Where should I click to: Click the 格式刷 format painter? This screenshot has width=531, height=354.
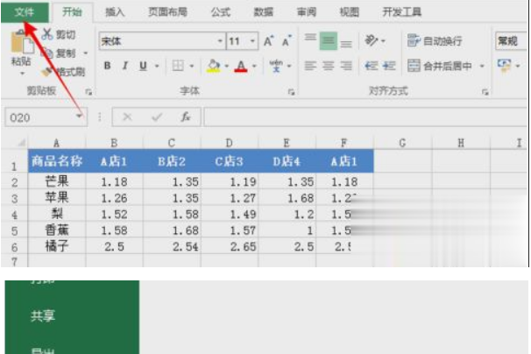point(63,72)
